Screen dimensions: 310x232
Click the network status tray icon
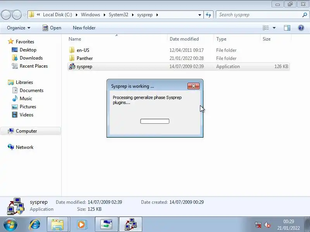(x=258, y=225)
